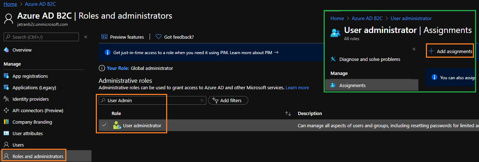Click the User attributes icon
Image resolution: width=479 pixels, height=162 pixels.
(x=6, y=133)
